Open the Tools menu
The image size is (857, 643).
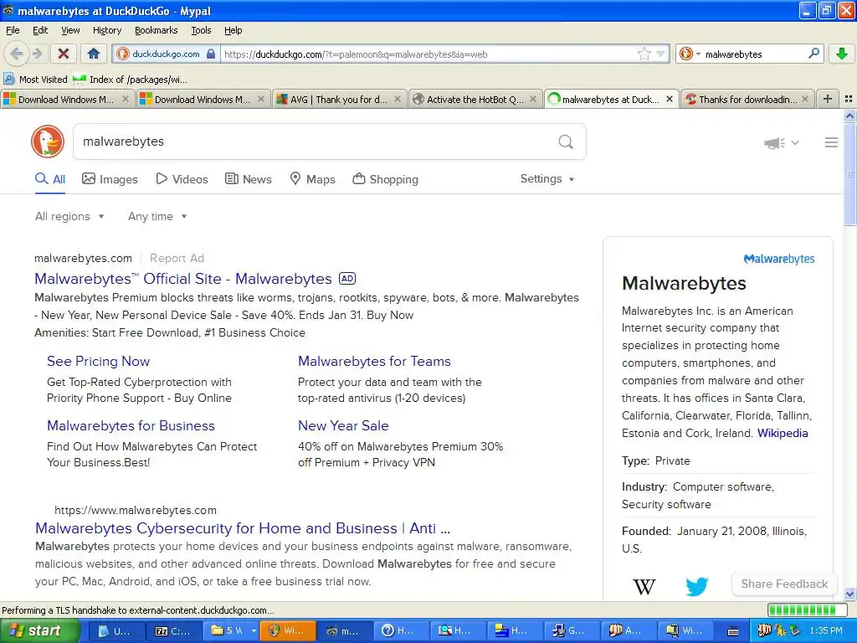click(201, 30)
